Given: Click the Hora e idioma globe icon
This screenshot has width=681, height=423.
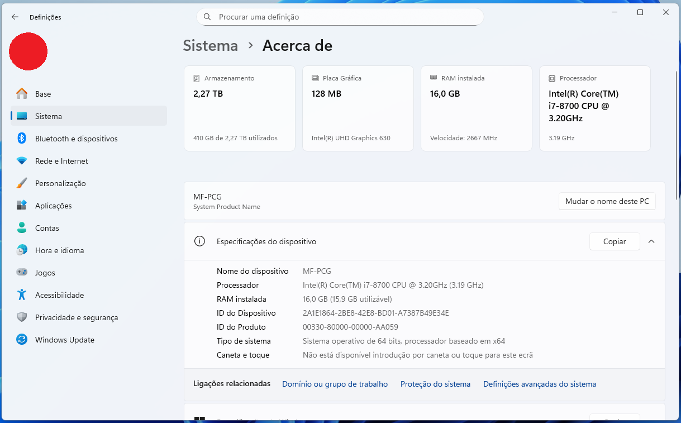Looking at the screenshot, I should coord(22,250).
